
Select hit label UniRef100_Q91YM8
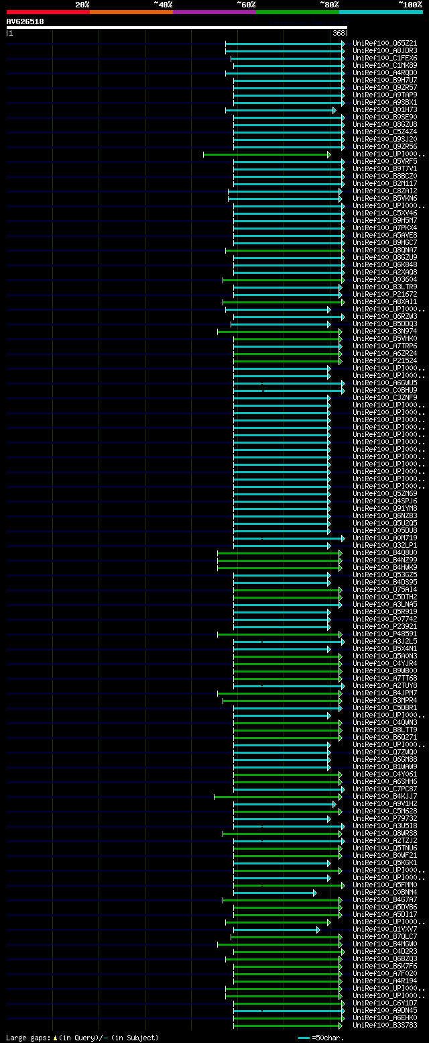385,508
